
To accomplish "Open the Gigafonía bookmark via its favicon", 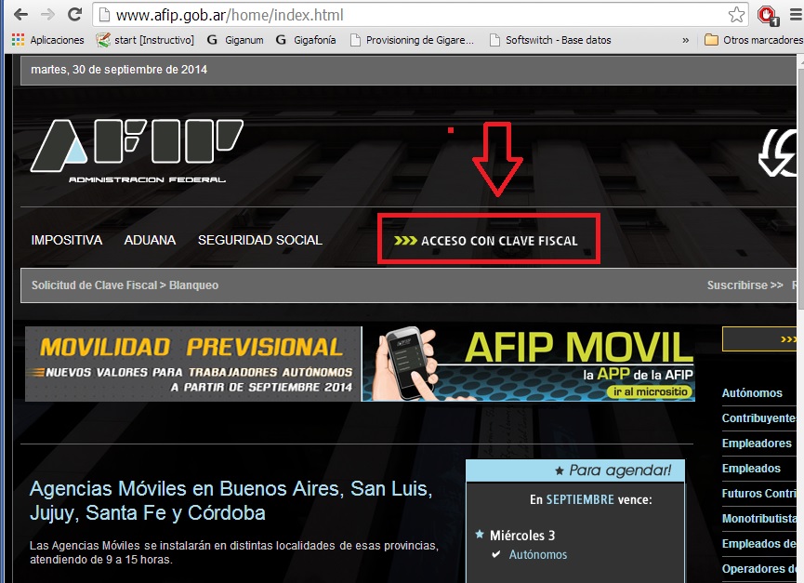I will pyautogui.click(x=279, y=40).
